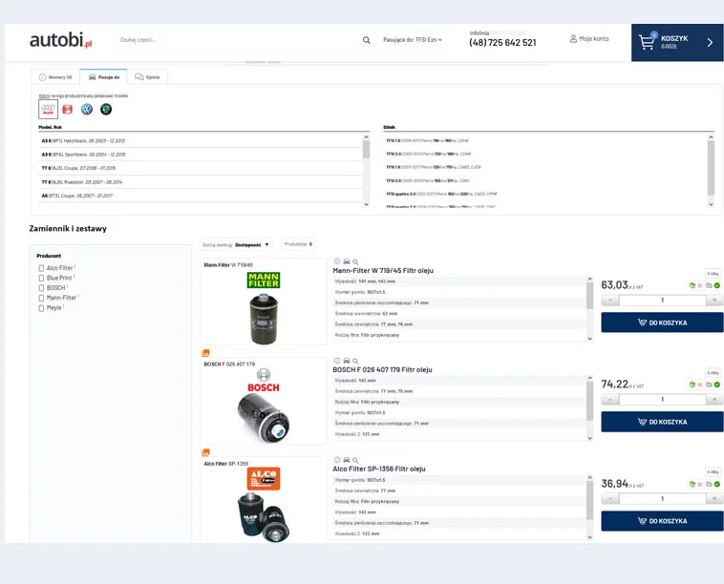724x584 pixels.
Task: Click folder icon next to 74,22 price availability
Action: [709, 385]
